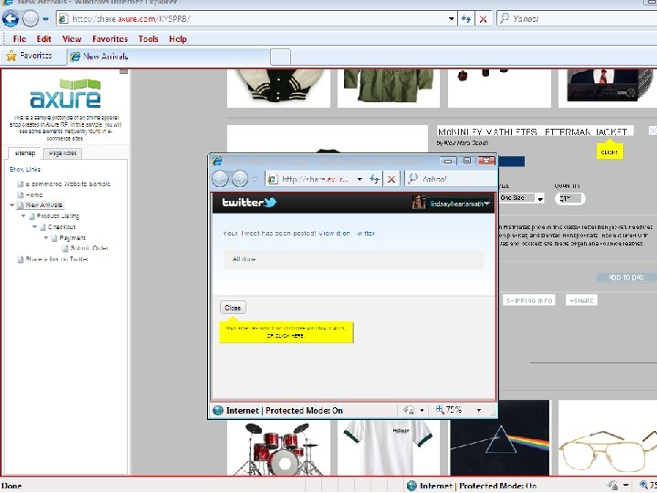657x493 pixels.
Task: Click the main address bar URL field
Action: point(252,19)
